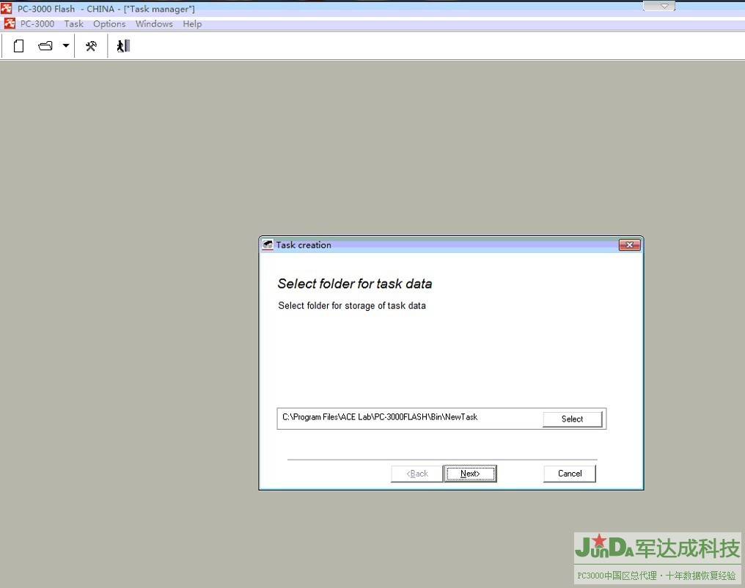Open the Windows menu
This screenshot has height=588, width=745.
pyautogui.click(x=154, y=23)
